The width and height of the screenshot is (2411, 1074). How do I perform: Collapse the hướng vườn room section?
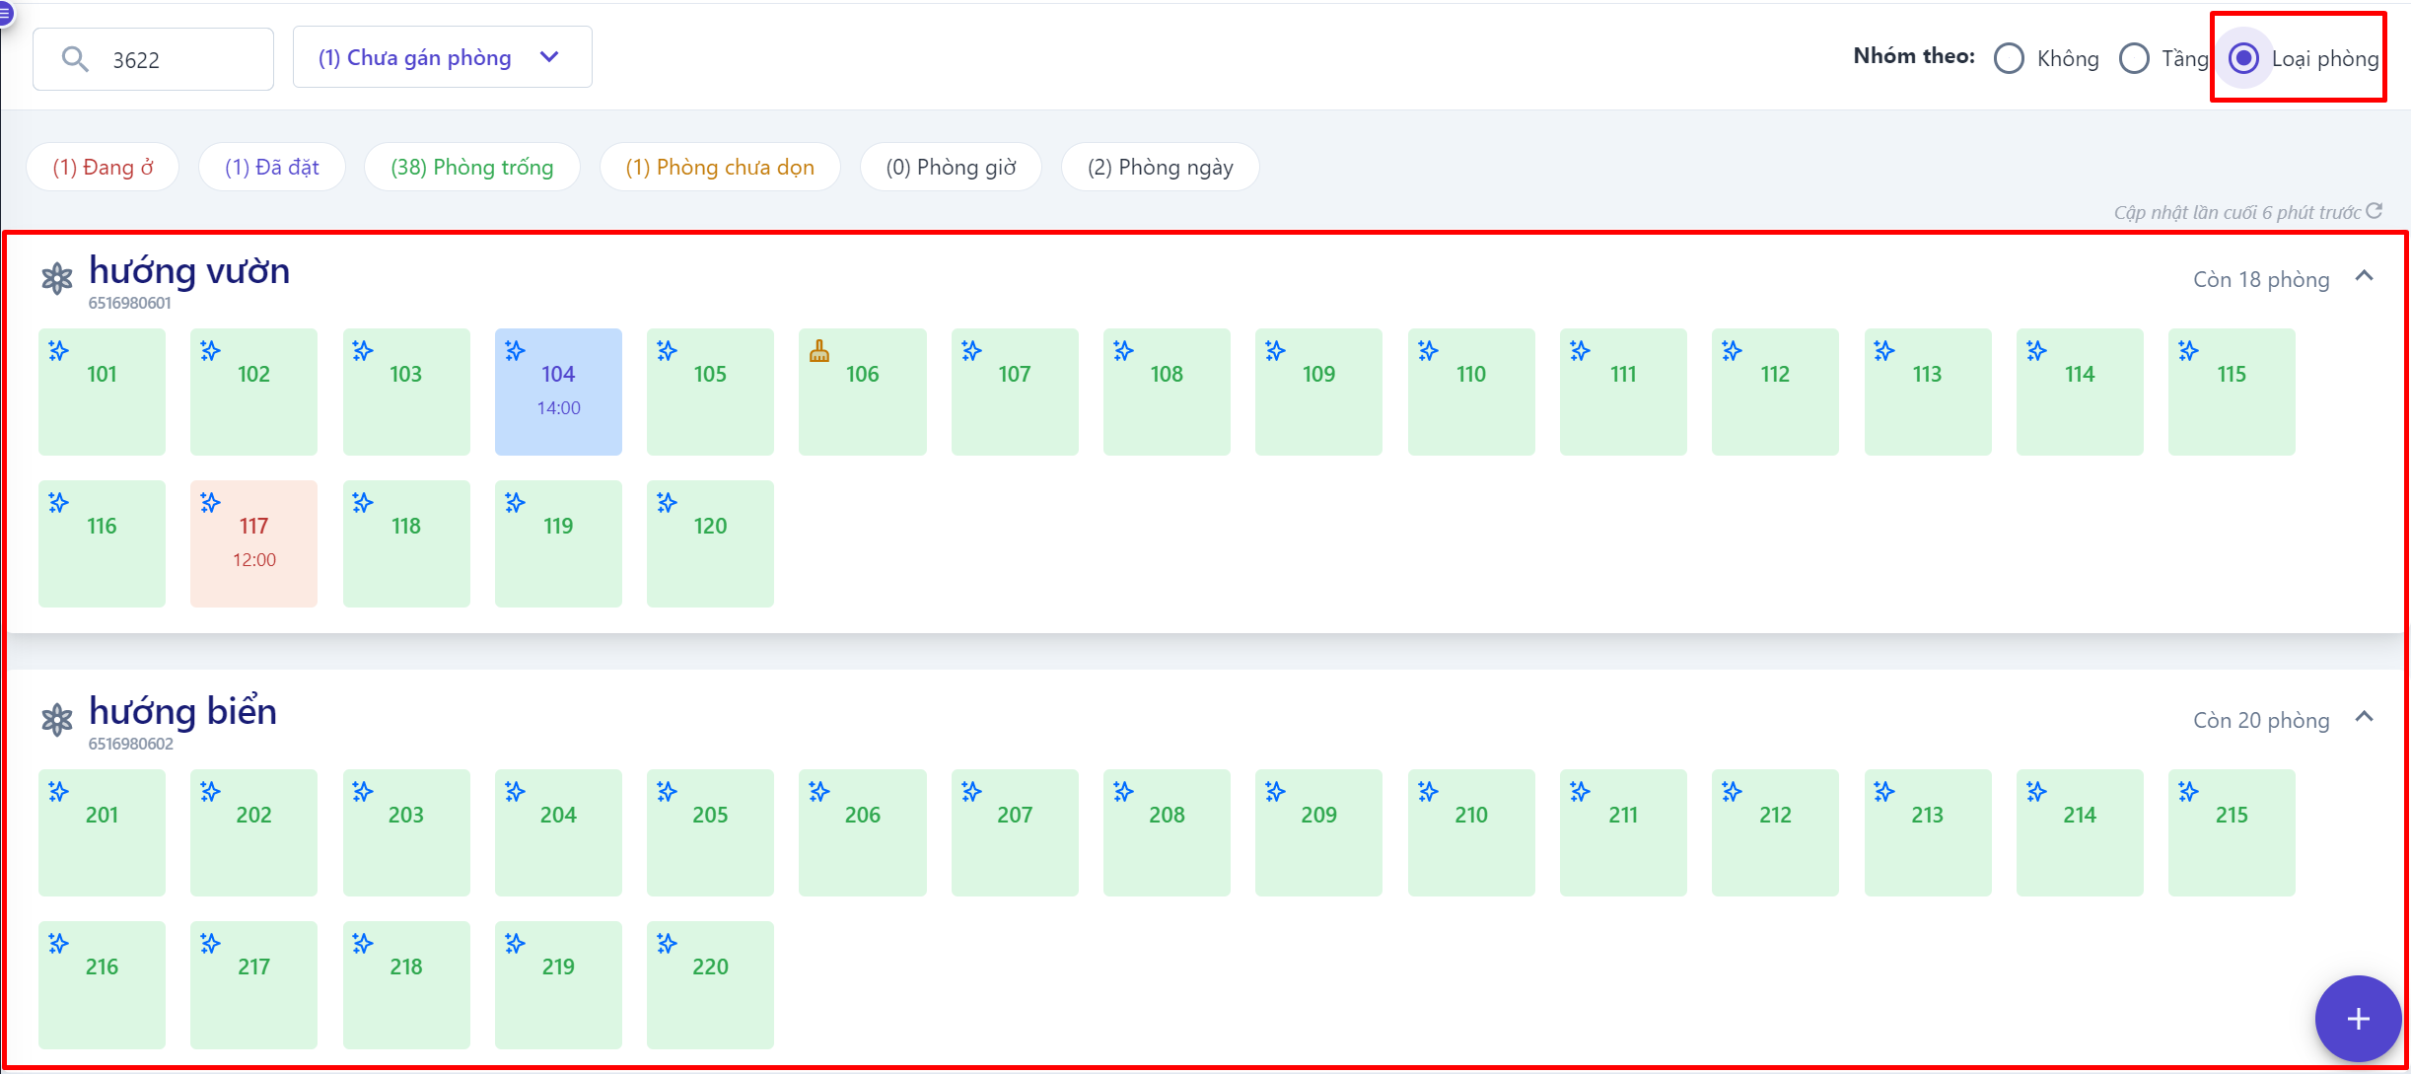[x=2364, y=277]
